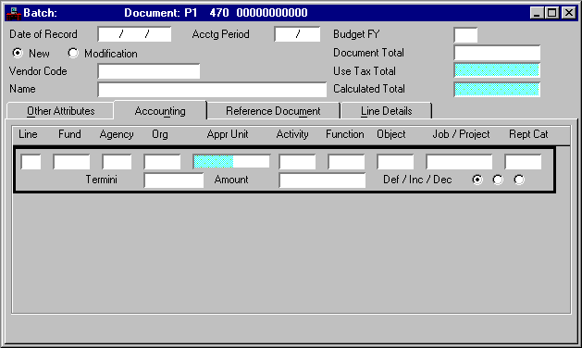Screen dimensions: 582x348
Task: Close the Batch document window
Action: (x=569, y=13)
